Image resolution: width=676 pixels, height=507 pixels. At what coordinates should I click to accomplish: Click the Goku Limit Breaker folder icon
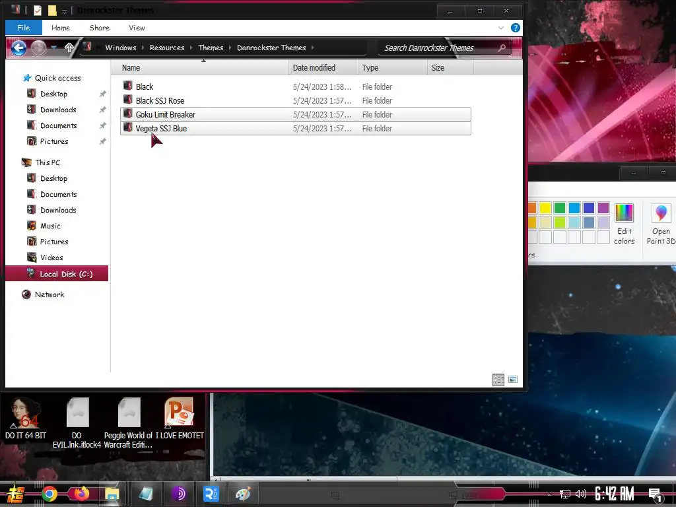[127, 114]
